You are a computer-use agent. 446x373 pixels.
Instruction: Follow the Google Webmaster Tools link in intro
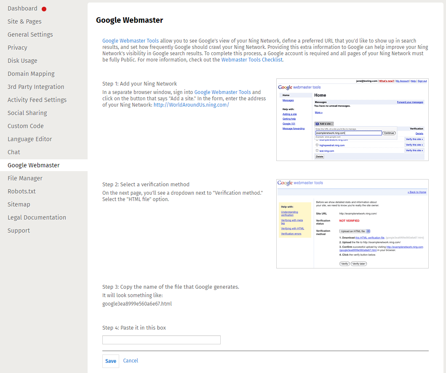pyautogui.click(x=131, y=41)
